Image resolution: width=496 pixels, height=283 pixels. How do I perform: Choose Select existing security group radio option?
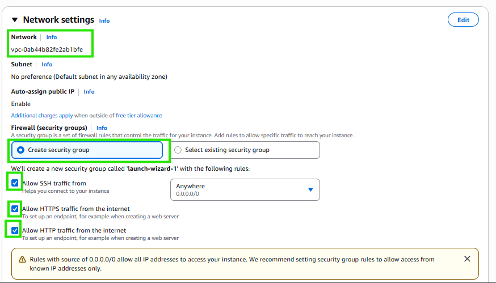[245, 150]
